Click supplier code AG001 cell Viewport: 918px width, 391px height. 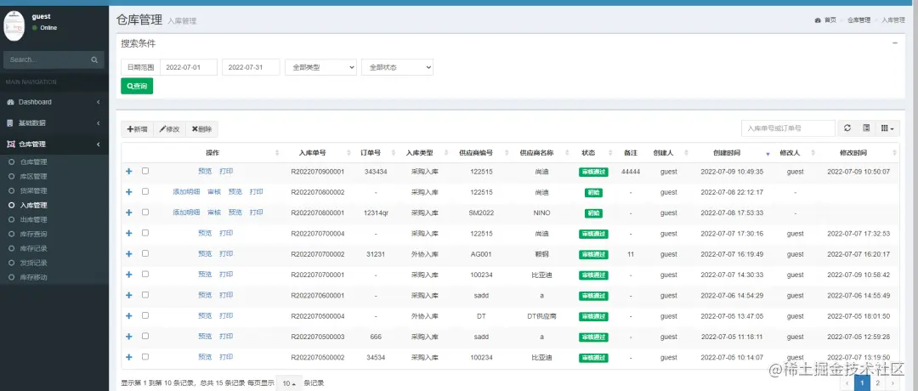(480, 255)
